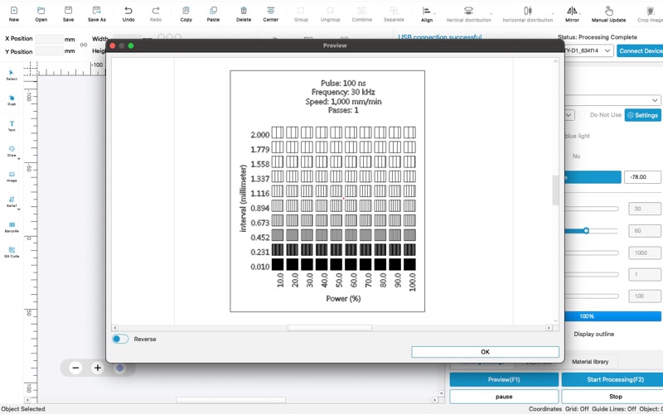Pick the Text tool in sidebar
Screen dimensions: 663x414
[x=12, y=126]
